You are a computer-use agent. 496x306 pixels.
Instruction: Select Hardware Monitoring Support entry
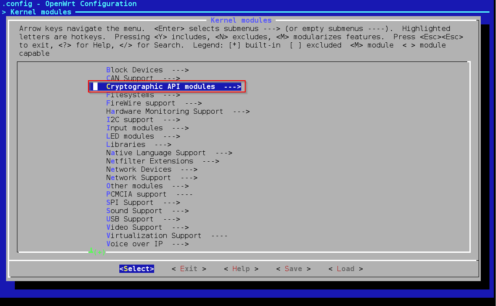point(178,112)
